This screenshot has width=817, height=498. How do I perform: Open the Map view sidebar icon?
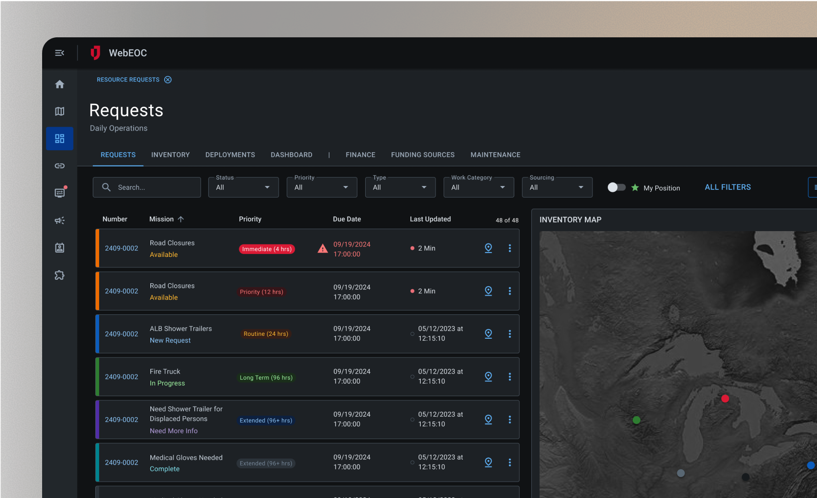coord(59,111)
